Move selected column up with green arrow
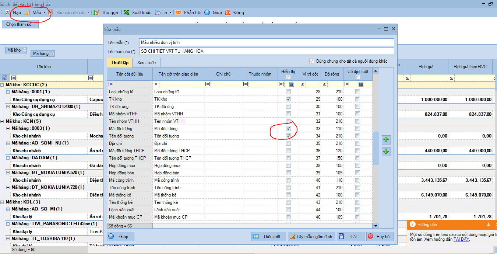 386,140
